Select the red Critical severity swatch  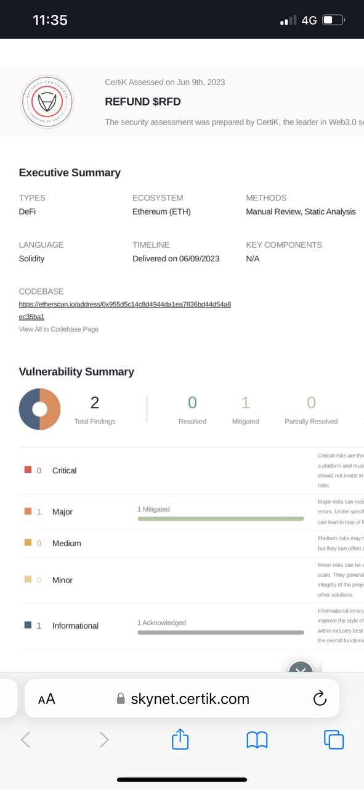(x=28, y=470)
